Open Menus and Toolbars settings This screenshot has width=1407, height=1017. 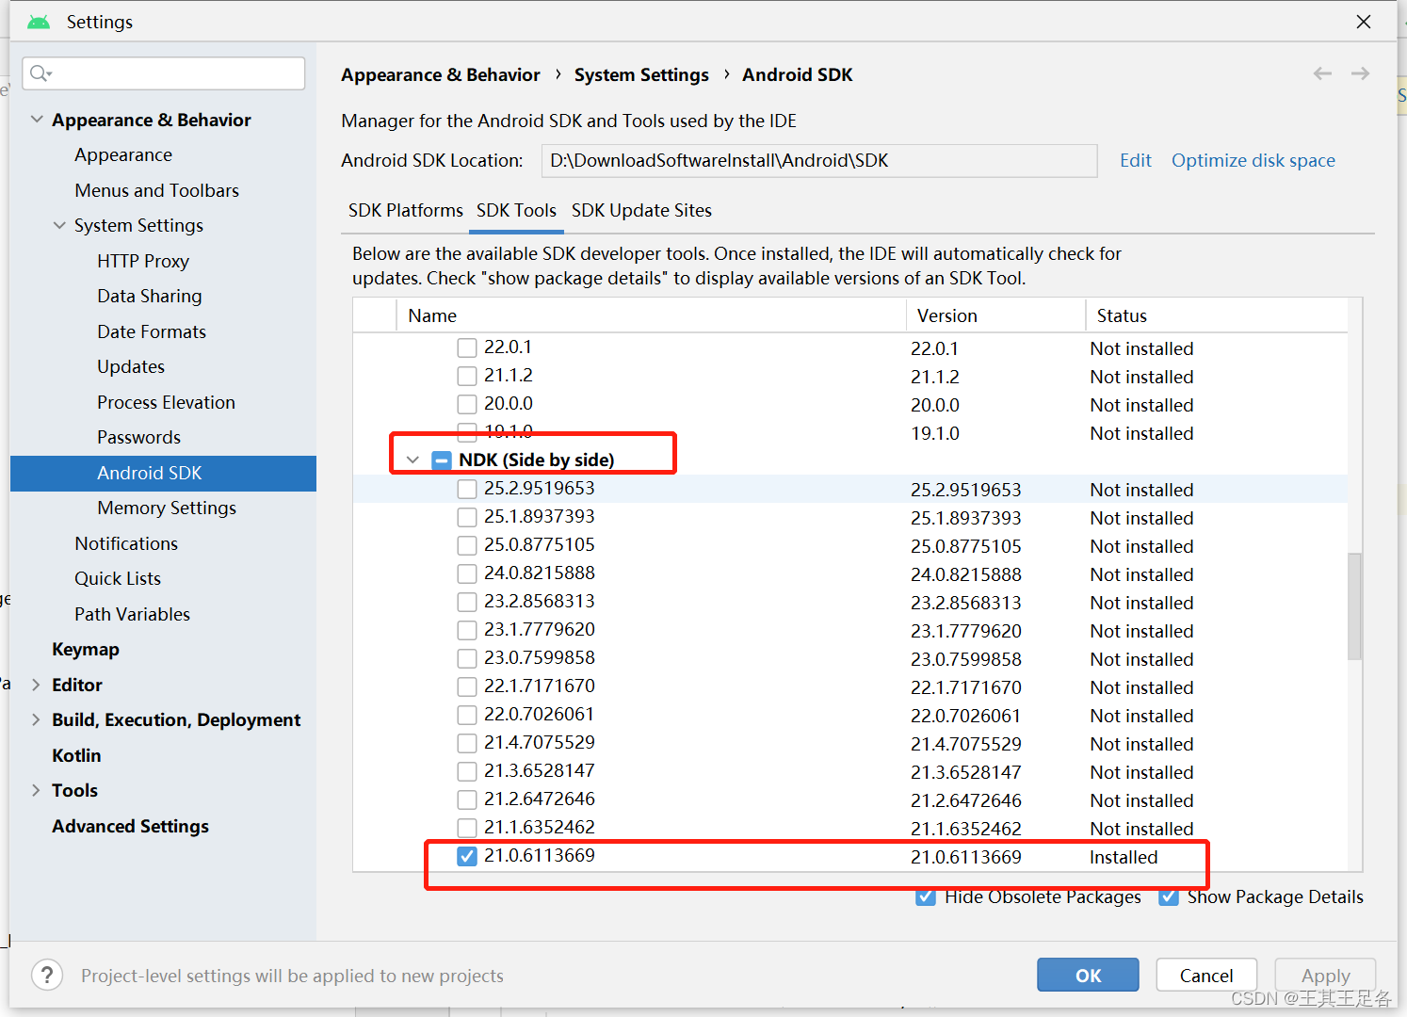(x=157, y=190)
